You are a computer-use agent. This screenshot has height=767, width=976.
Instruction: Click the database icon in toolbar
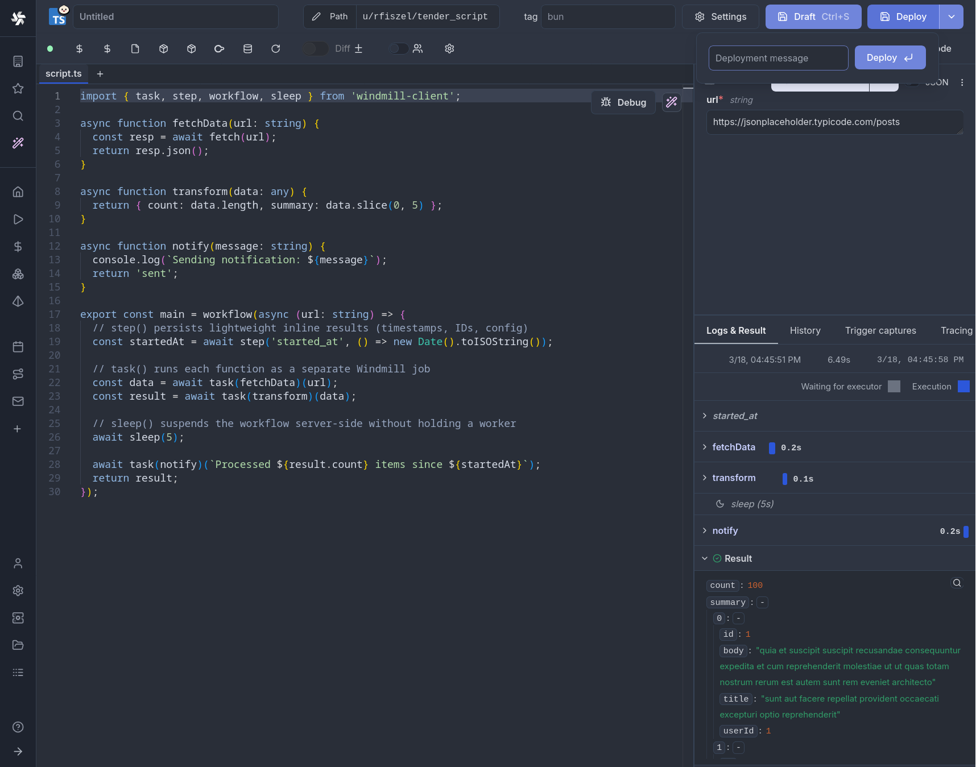pos(247,49)
